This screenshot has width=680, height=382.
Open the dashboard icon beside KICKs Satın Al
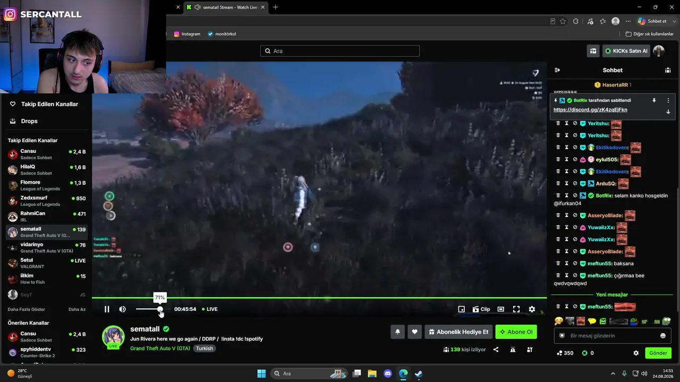click(593, 51)
